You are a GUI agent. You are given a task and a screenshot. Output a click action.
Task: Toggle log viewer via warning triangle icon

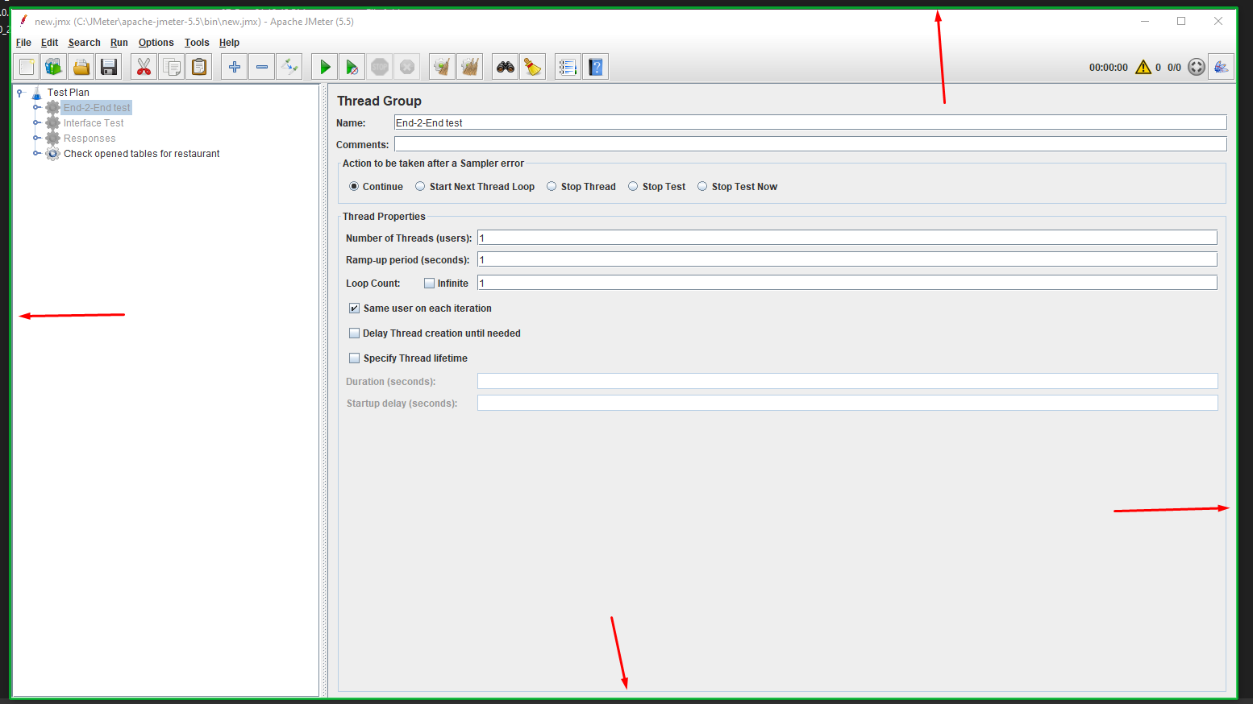coord(1143,67)
